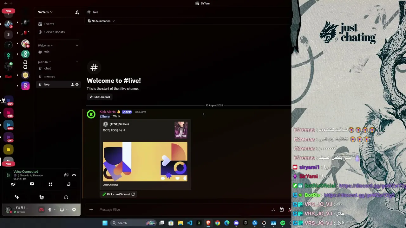Open the headphones button in voice panel
This screenshot has height=228, width=406.
point(66,197)
